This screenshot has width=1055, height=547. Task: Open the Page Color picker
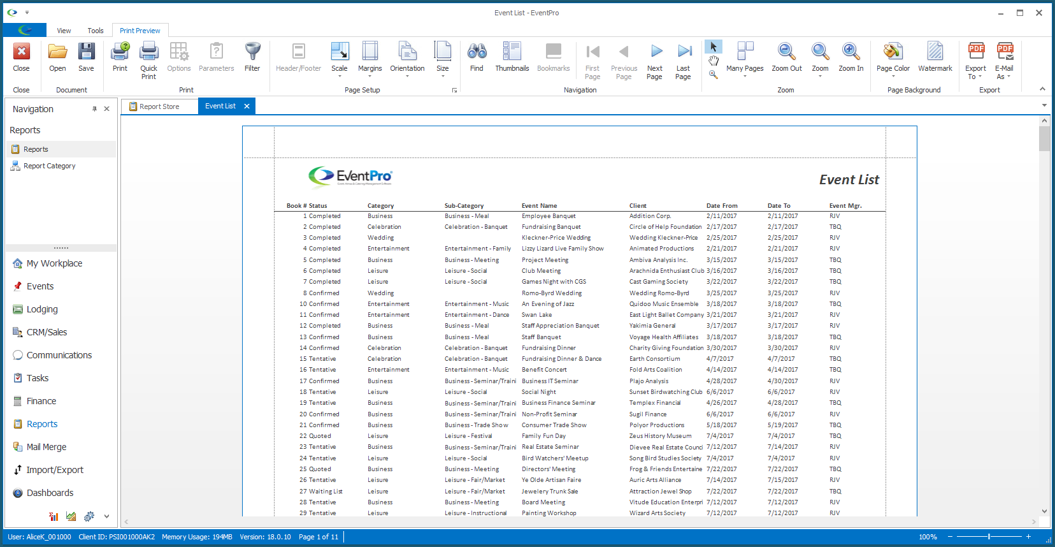(893, 60)
